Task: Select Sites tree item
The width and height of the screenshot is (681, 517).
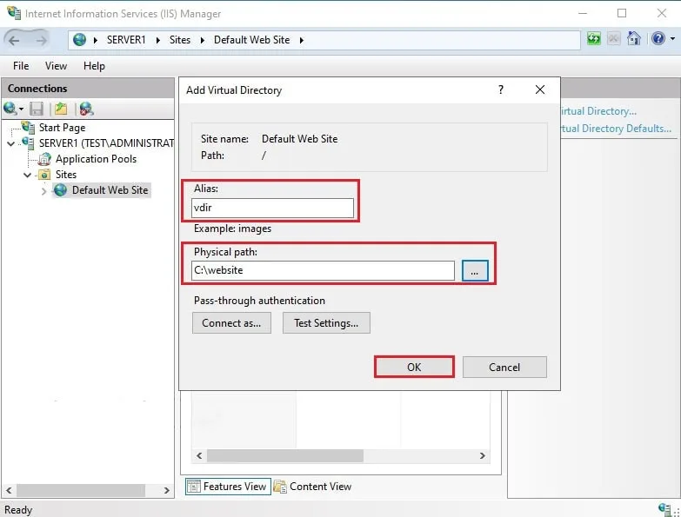Action: coord(66,175)
